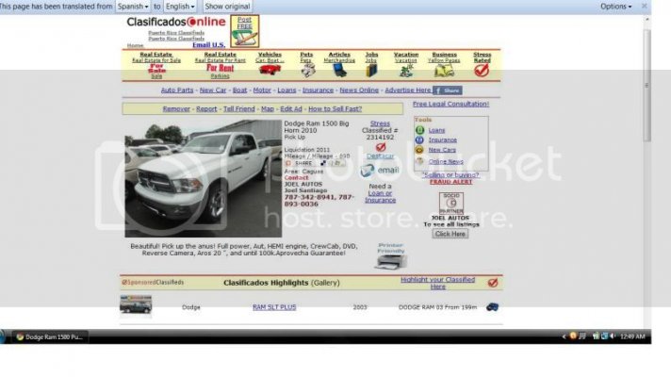
Task: Expand the translation Options dropdown
Action: coord(615,7)
